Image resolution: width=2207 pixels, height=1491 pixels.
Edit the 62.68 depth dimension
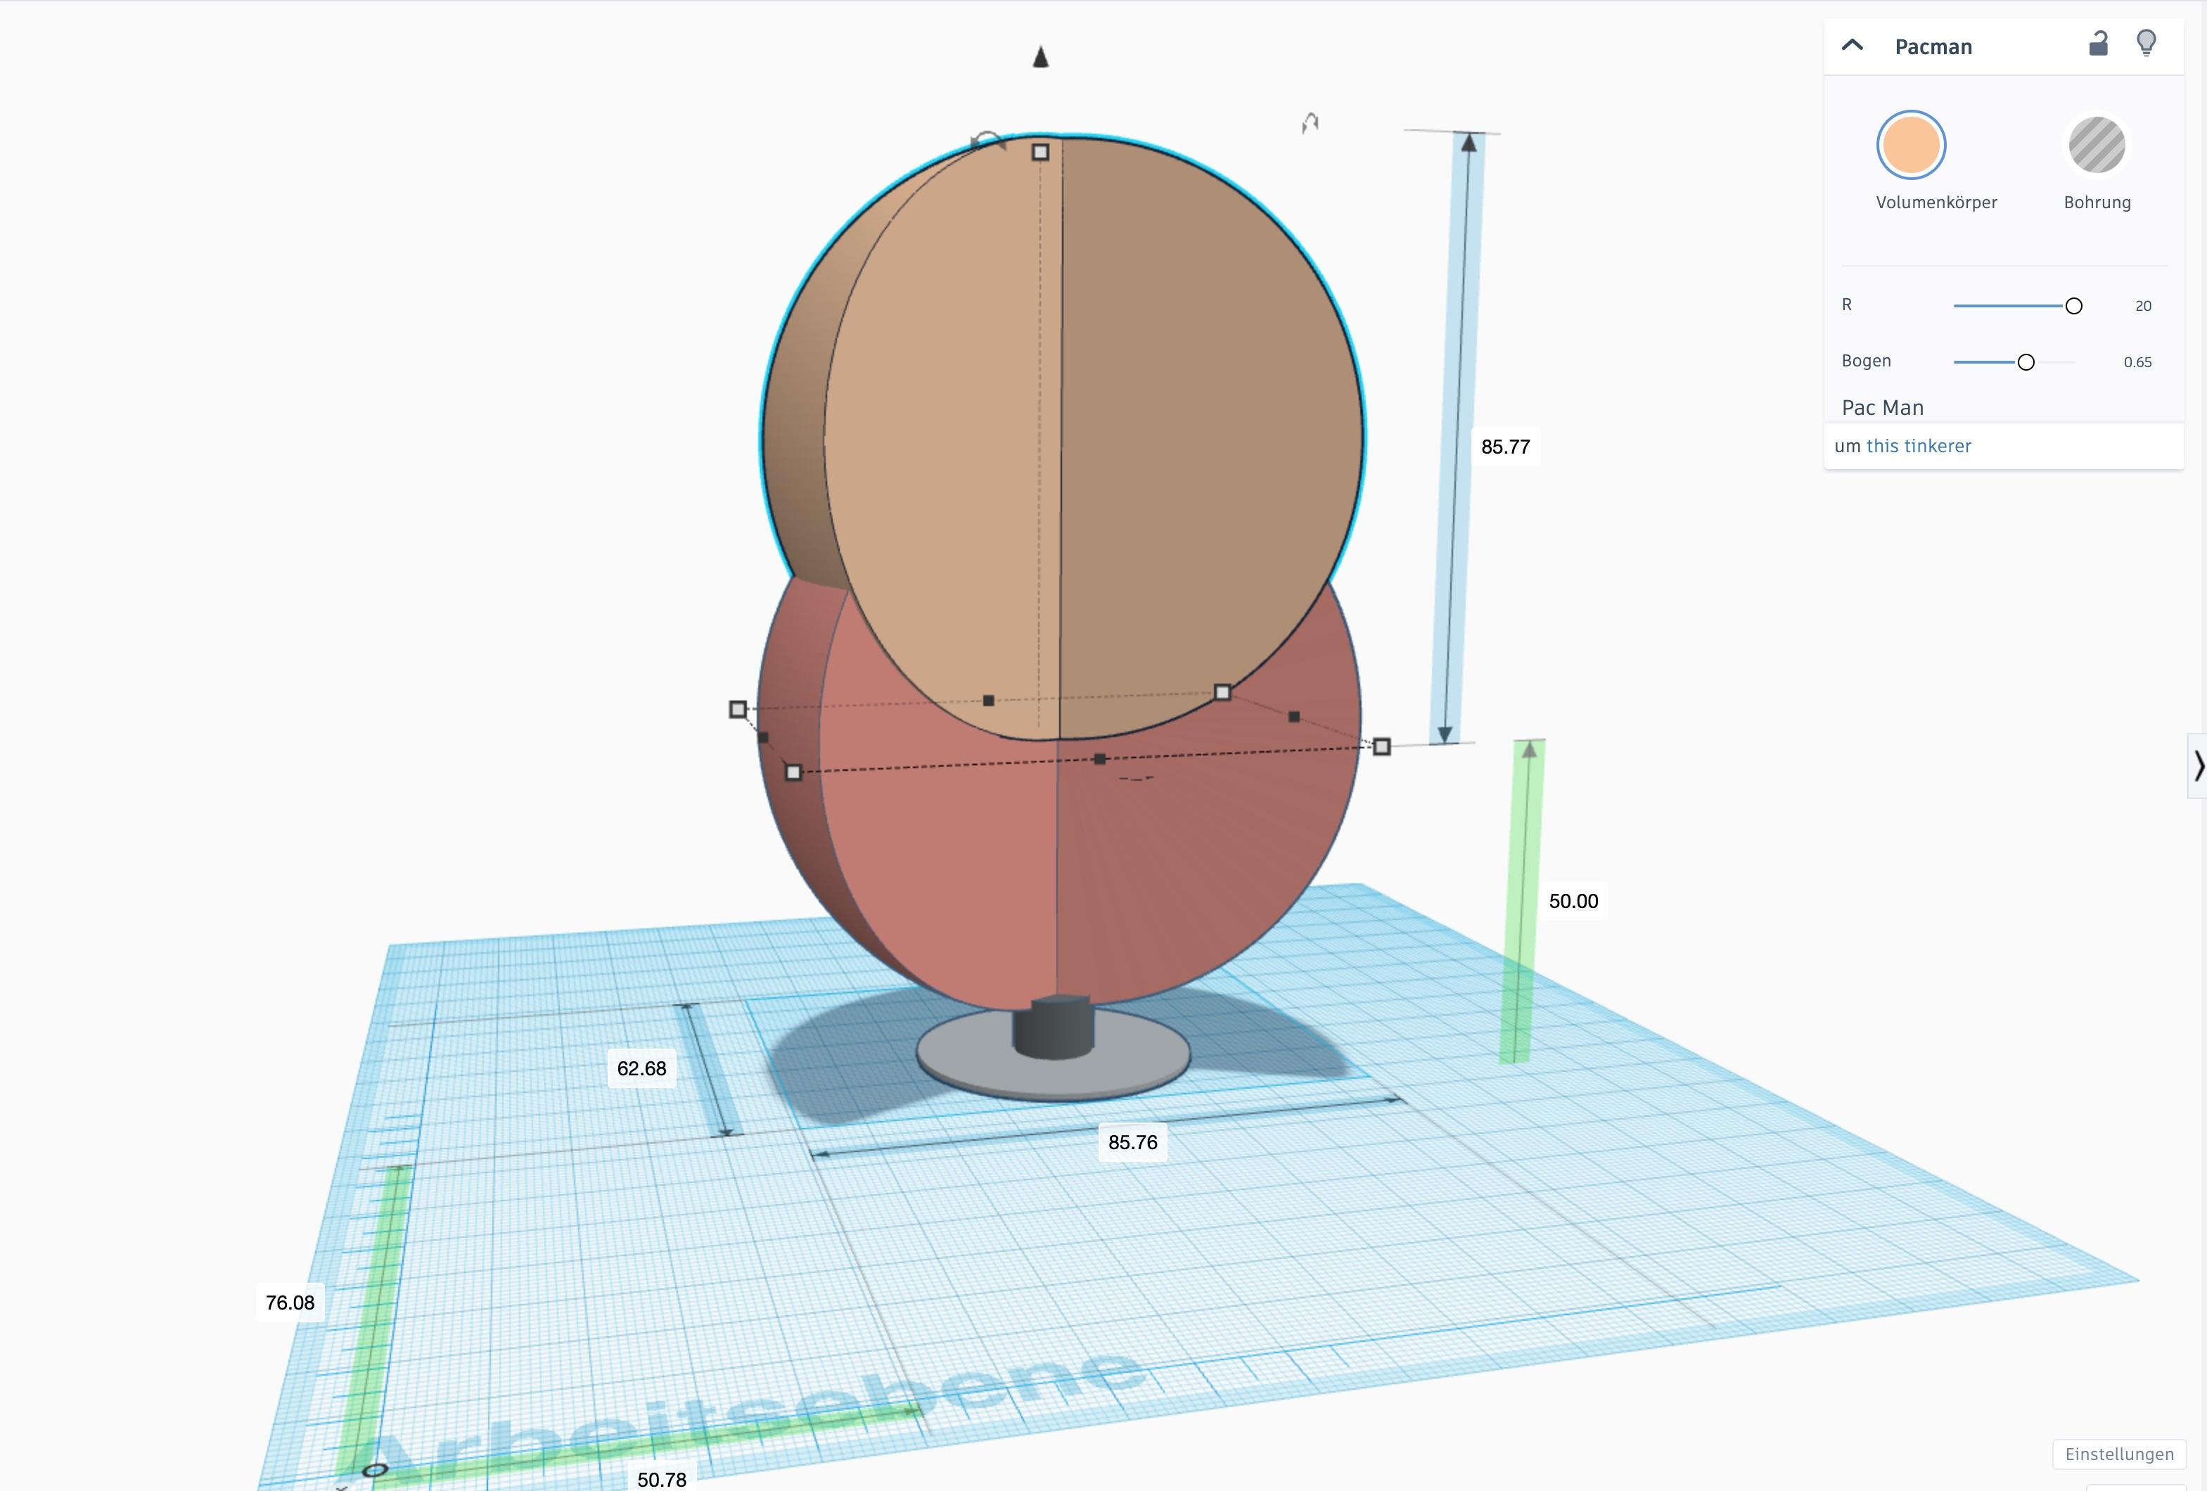tap(642, 1068)
